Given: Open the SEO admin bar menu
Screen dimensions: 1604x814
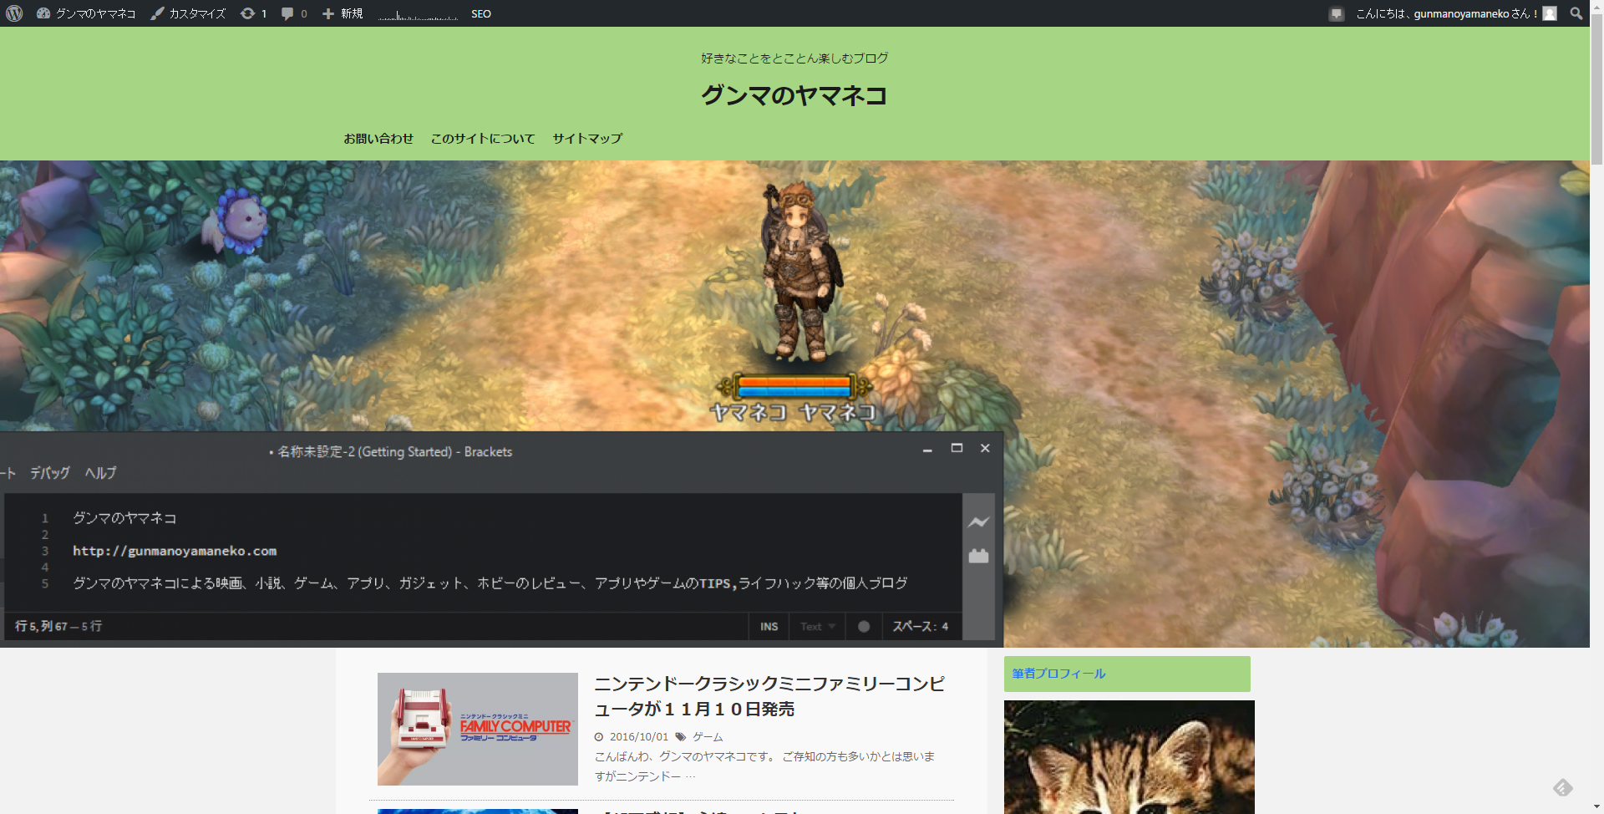Looking at the screenshot, I should click(x=481, y=13).
